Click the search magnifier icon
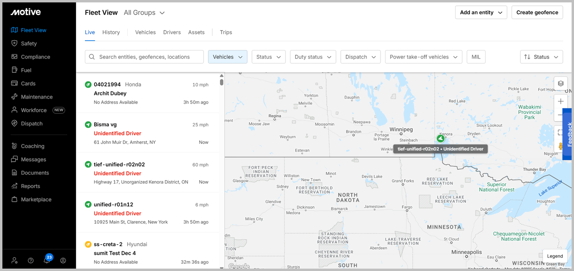This screenshot has width=574, height=271. pyautogui.click(x=92, y=57)
